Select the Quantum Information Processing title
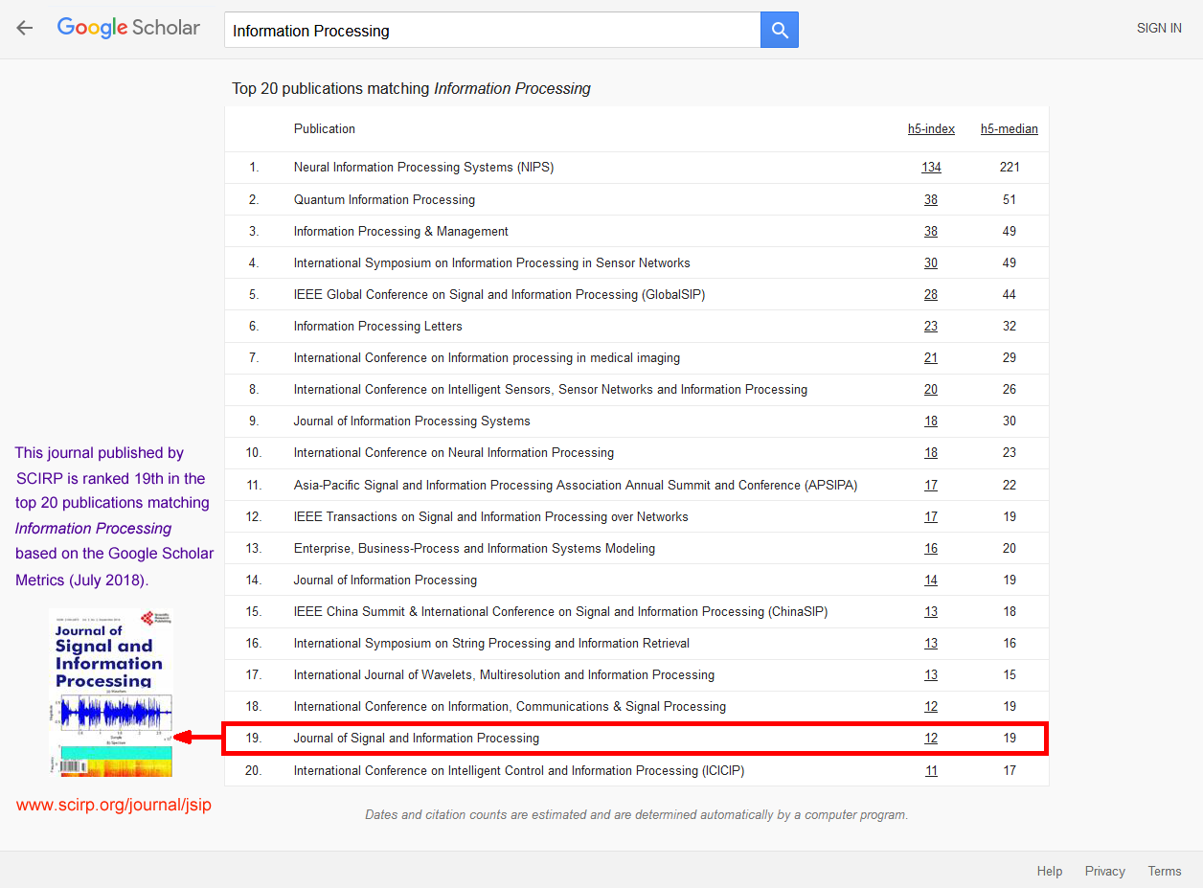The width and height of the screenshot is (1203, 888). click(385, 200)
